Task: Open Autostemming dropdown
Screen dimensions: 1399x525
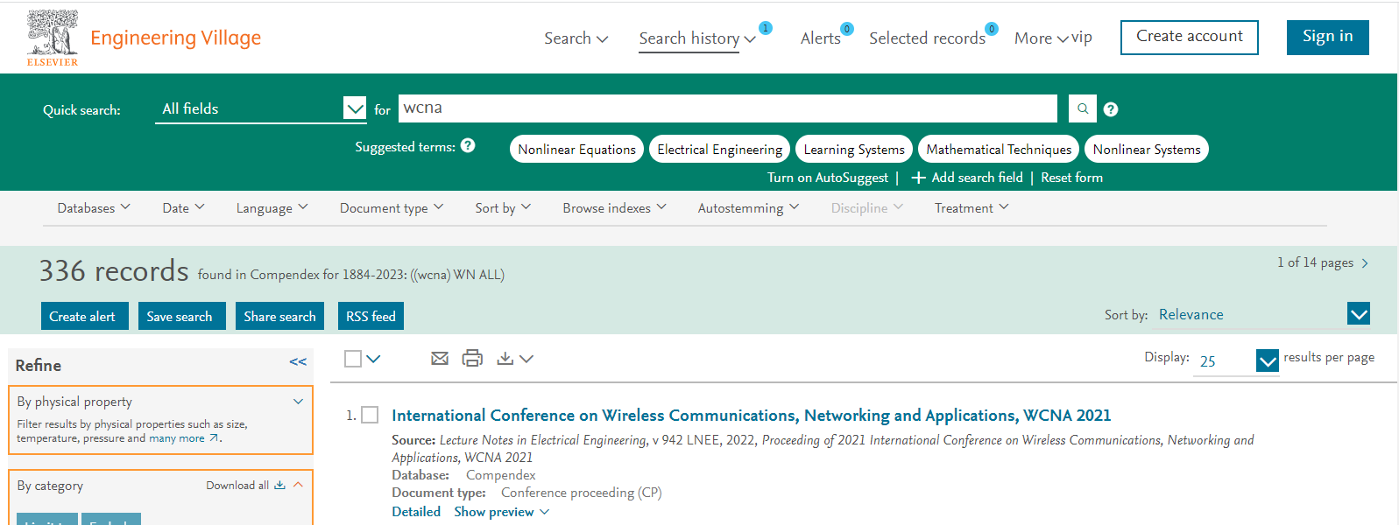Action: [x=748, y=208]
